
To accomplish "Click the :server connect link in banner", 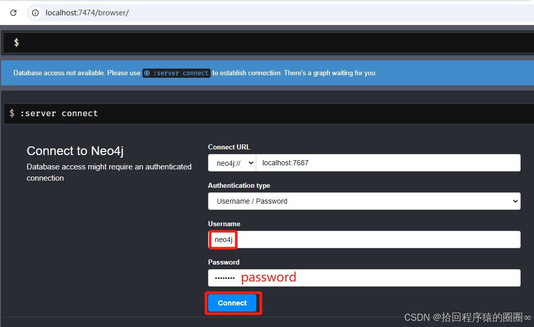I will pyautogui.click(x=176, y=73).
